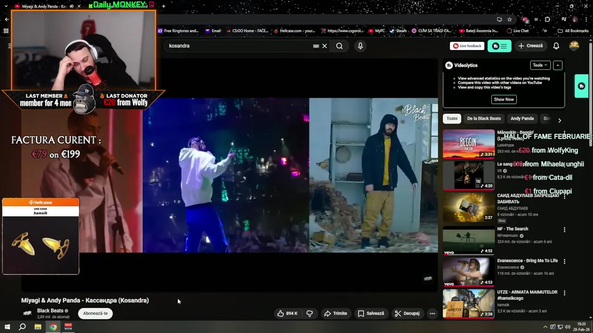Open a new browser tab

[164, 6]
